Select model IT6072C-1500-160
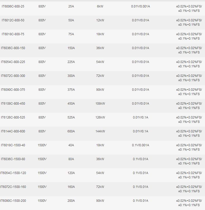This screenshot has width=205, height=210. 13,187
